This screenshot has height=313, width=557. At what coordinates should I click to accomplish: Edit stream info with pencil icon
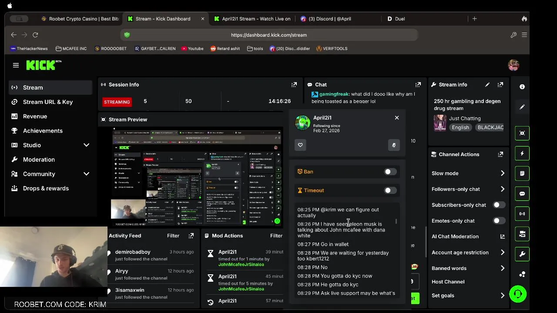[487, 85]
